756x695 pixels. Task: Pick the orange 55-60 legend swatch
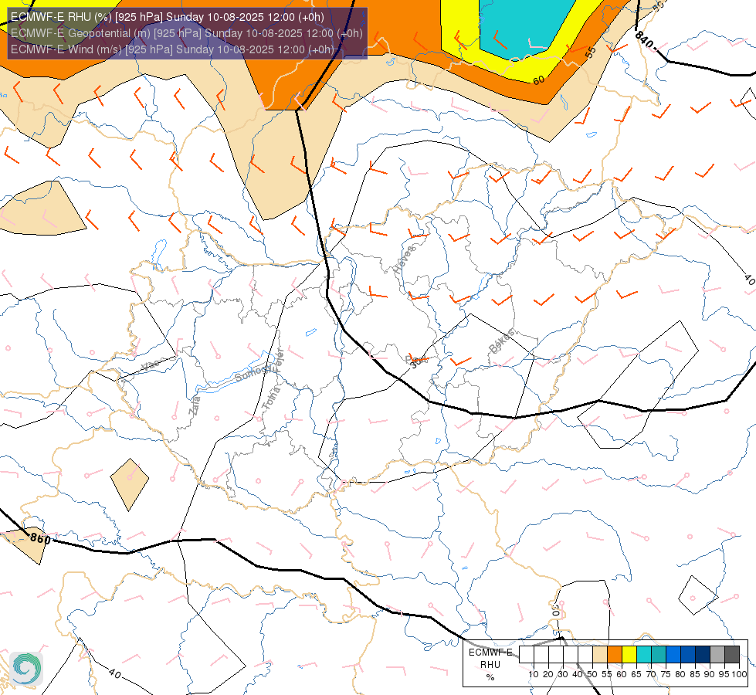pyautogui.click(x=615, y=655)
